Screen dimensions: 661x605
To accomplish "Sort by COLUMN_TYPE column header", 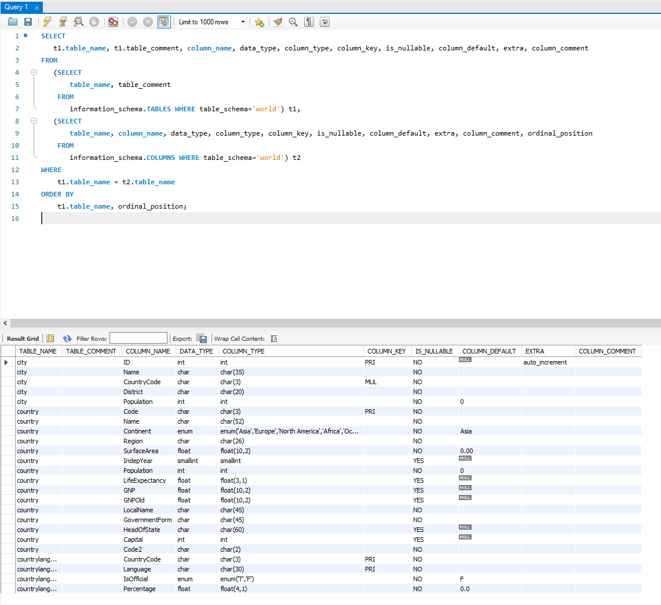I will (290, 351).
